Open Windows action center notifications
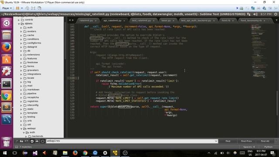Screen dimensions: 279x157 tap(272, 153)
